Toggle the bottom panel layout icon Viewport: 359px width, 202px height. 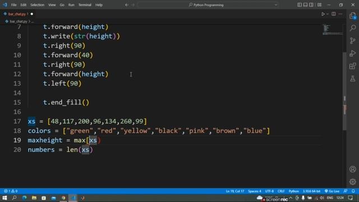pos(305,5)
